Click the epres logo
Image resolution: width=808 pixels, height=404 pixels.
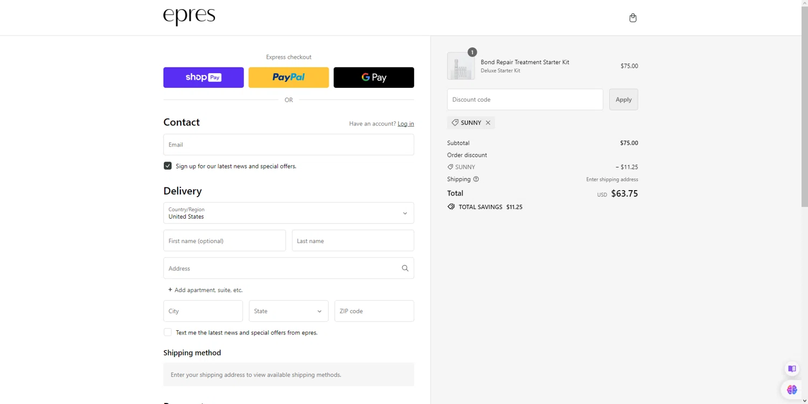189,17
